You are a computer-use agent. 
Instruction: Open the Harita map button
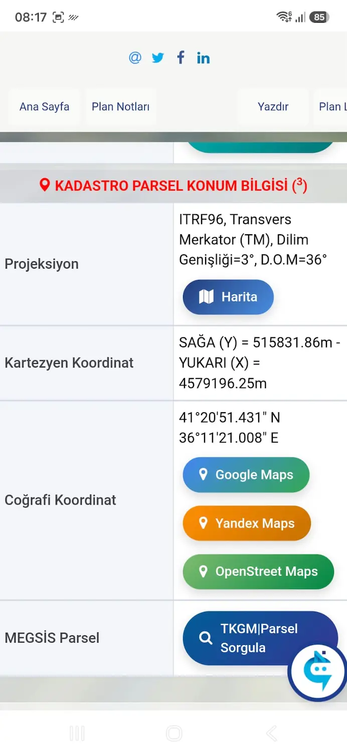(x=228, y=297)
